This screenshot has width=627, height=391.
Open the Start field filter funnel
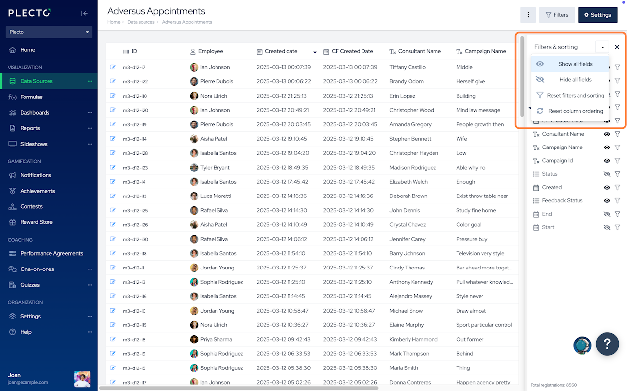[617, 227]
